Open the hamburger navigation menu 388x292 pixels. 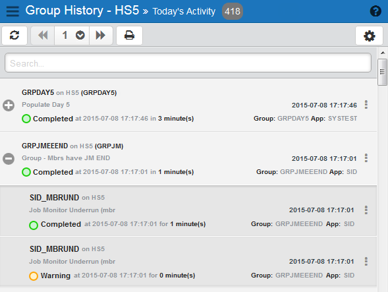(13, 11)
